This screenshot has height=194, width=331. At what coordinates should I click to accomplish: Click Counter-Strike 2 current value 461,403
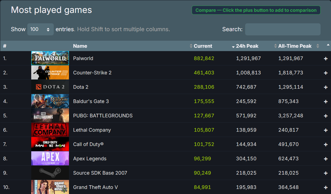pos(204,73)
